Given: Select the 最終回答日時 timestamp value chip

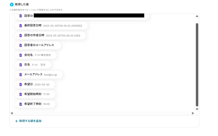Looking at the screenshot, I should pos(51,26).
